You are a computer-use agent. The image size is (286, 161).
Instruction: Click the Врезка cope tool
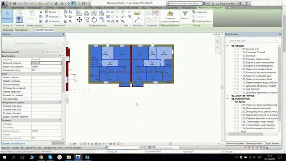[x=50, y=12]
